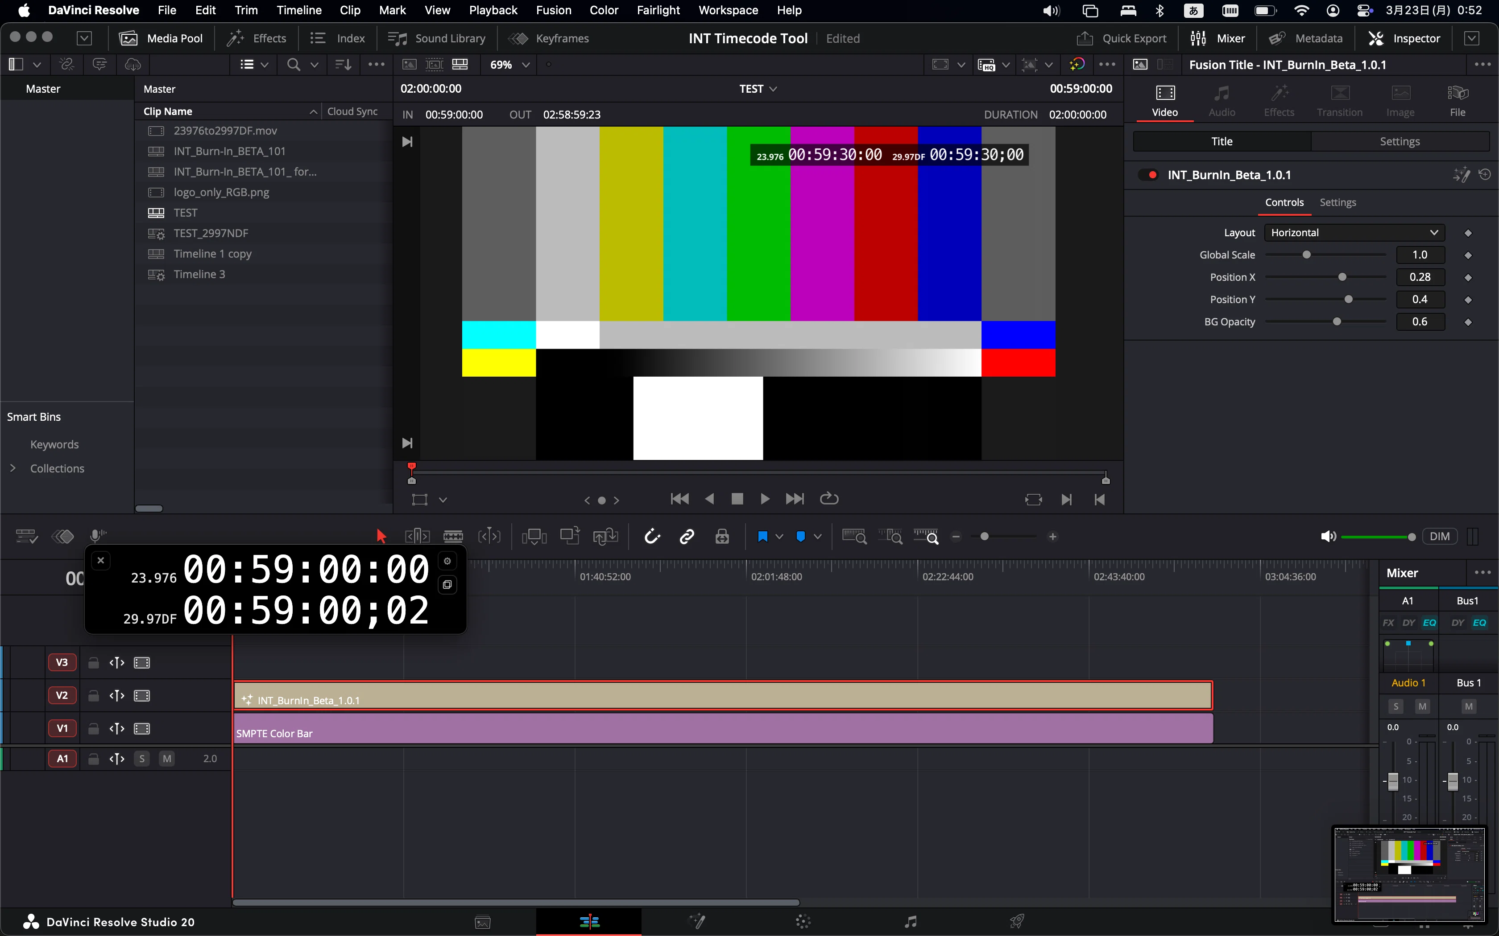Image resolution: width=1499 pixels, height=936 pixels.
Task: Click Full Extent Zoom icon
Action: click(x=854, y=536)
